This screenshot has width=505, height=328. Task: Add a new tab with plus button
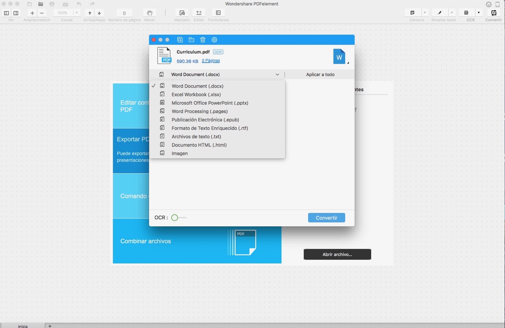50,326
